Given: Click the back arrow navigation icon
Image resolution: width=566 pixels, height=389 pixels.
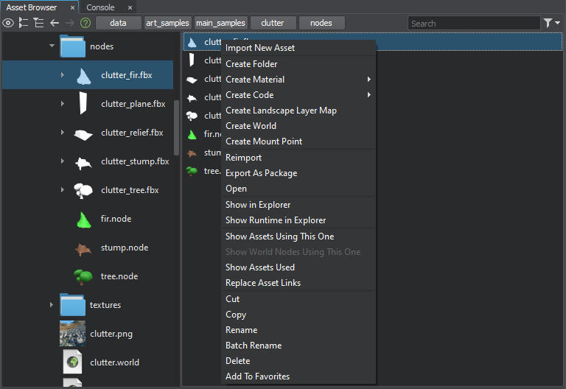Looking at the screenshot, I should (55, 23).
